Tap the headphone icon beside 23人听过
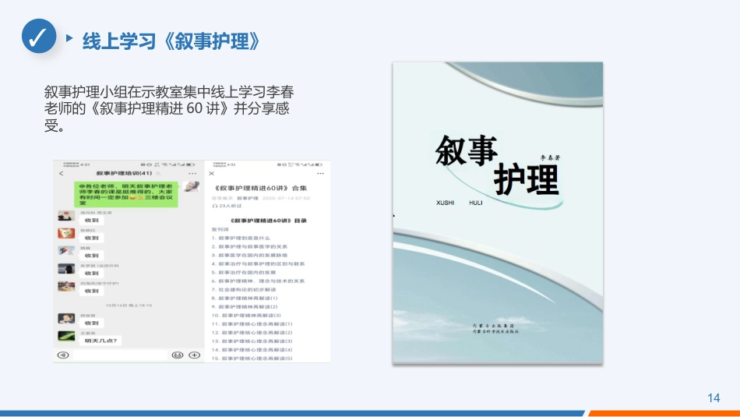 215,206
